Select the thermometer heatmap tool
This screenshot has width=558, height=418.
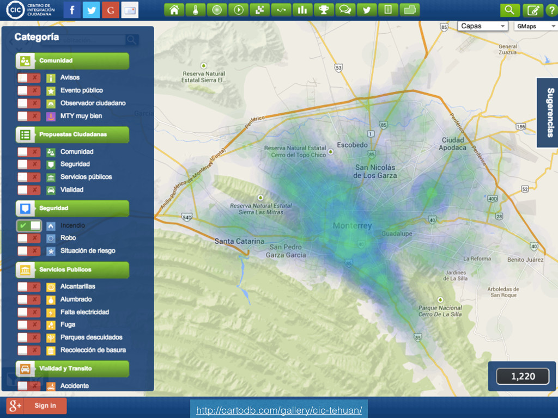[x=196, y=10]
